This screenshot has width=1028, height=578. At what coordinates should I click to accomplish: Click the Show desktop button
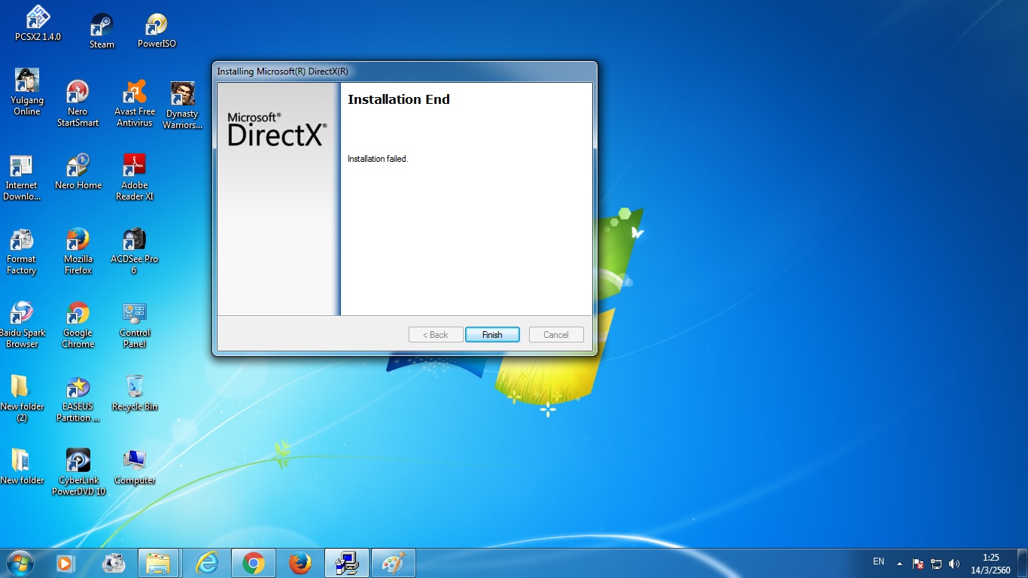1022,564
